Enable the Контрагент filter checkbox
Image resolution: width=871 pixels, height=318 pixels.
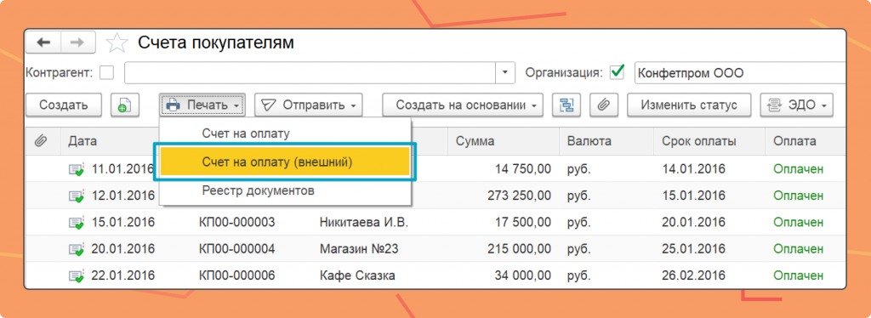click(x=105, y=73)
